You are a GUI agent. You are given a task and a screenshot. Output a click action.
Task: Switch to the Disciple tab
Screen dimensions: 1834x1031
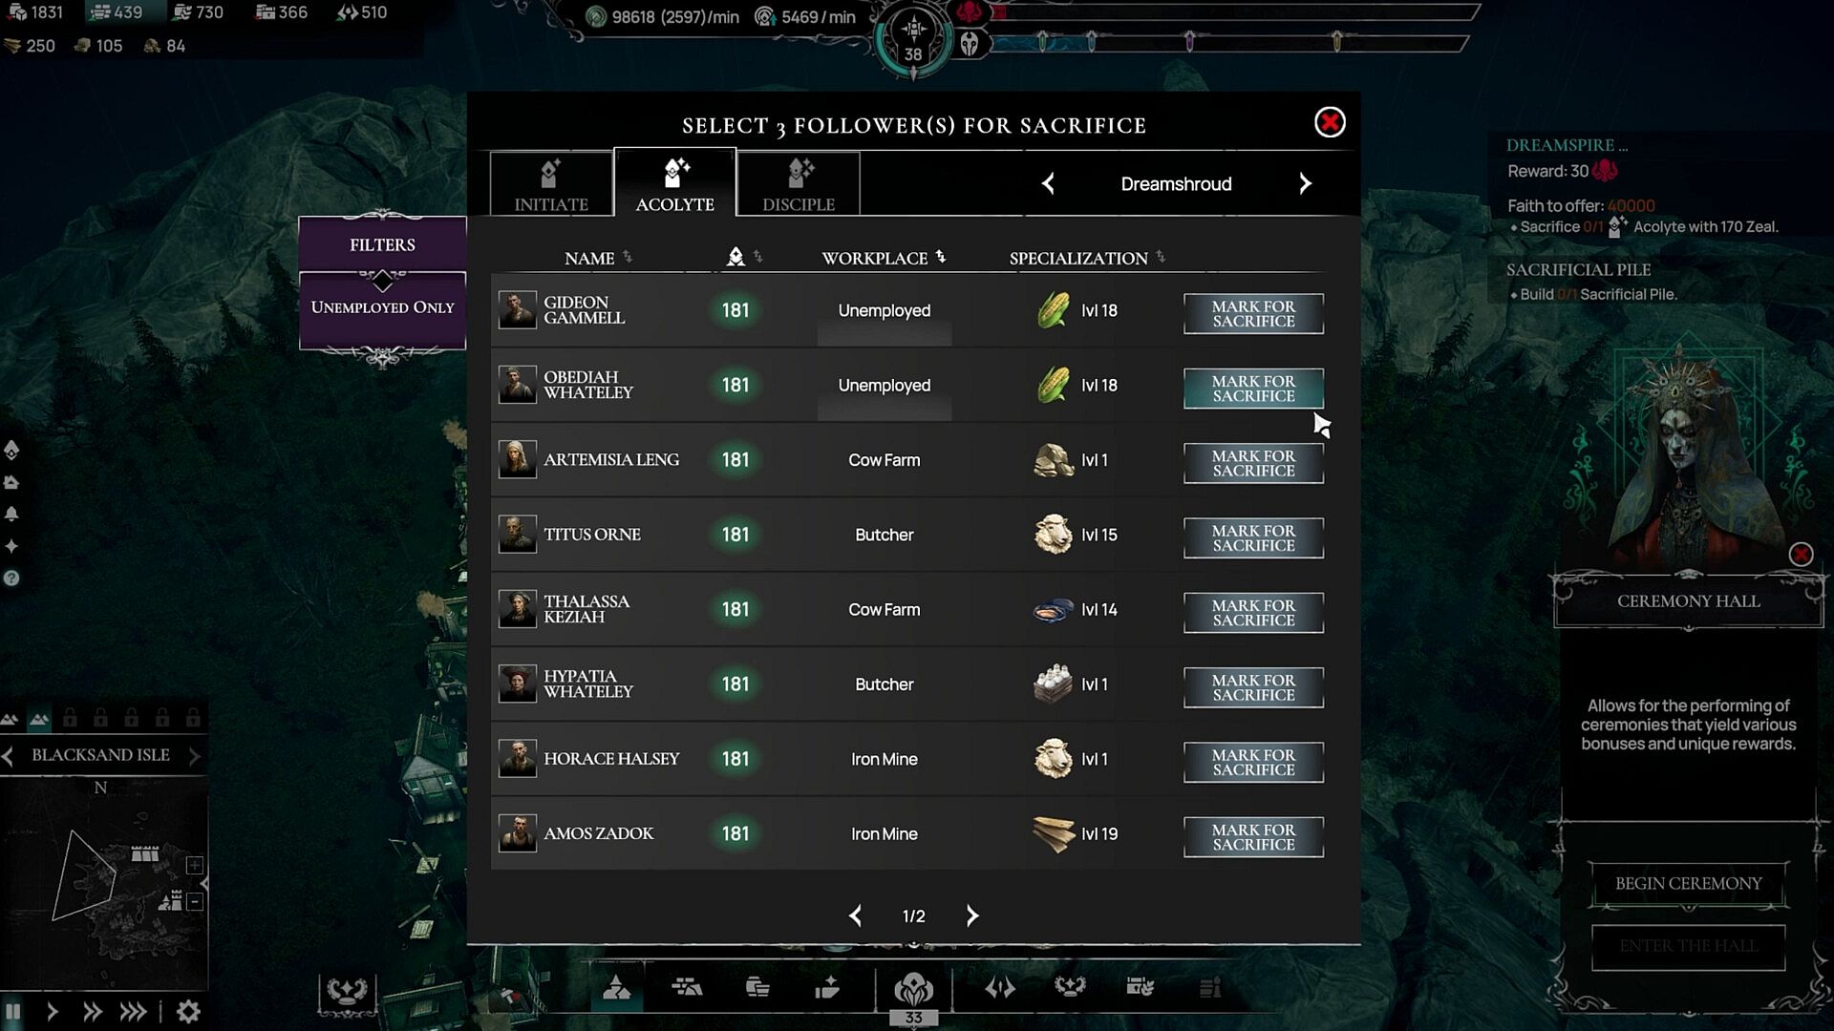(799, 183)
